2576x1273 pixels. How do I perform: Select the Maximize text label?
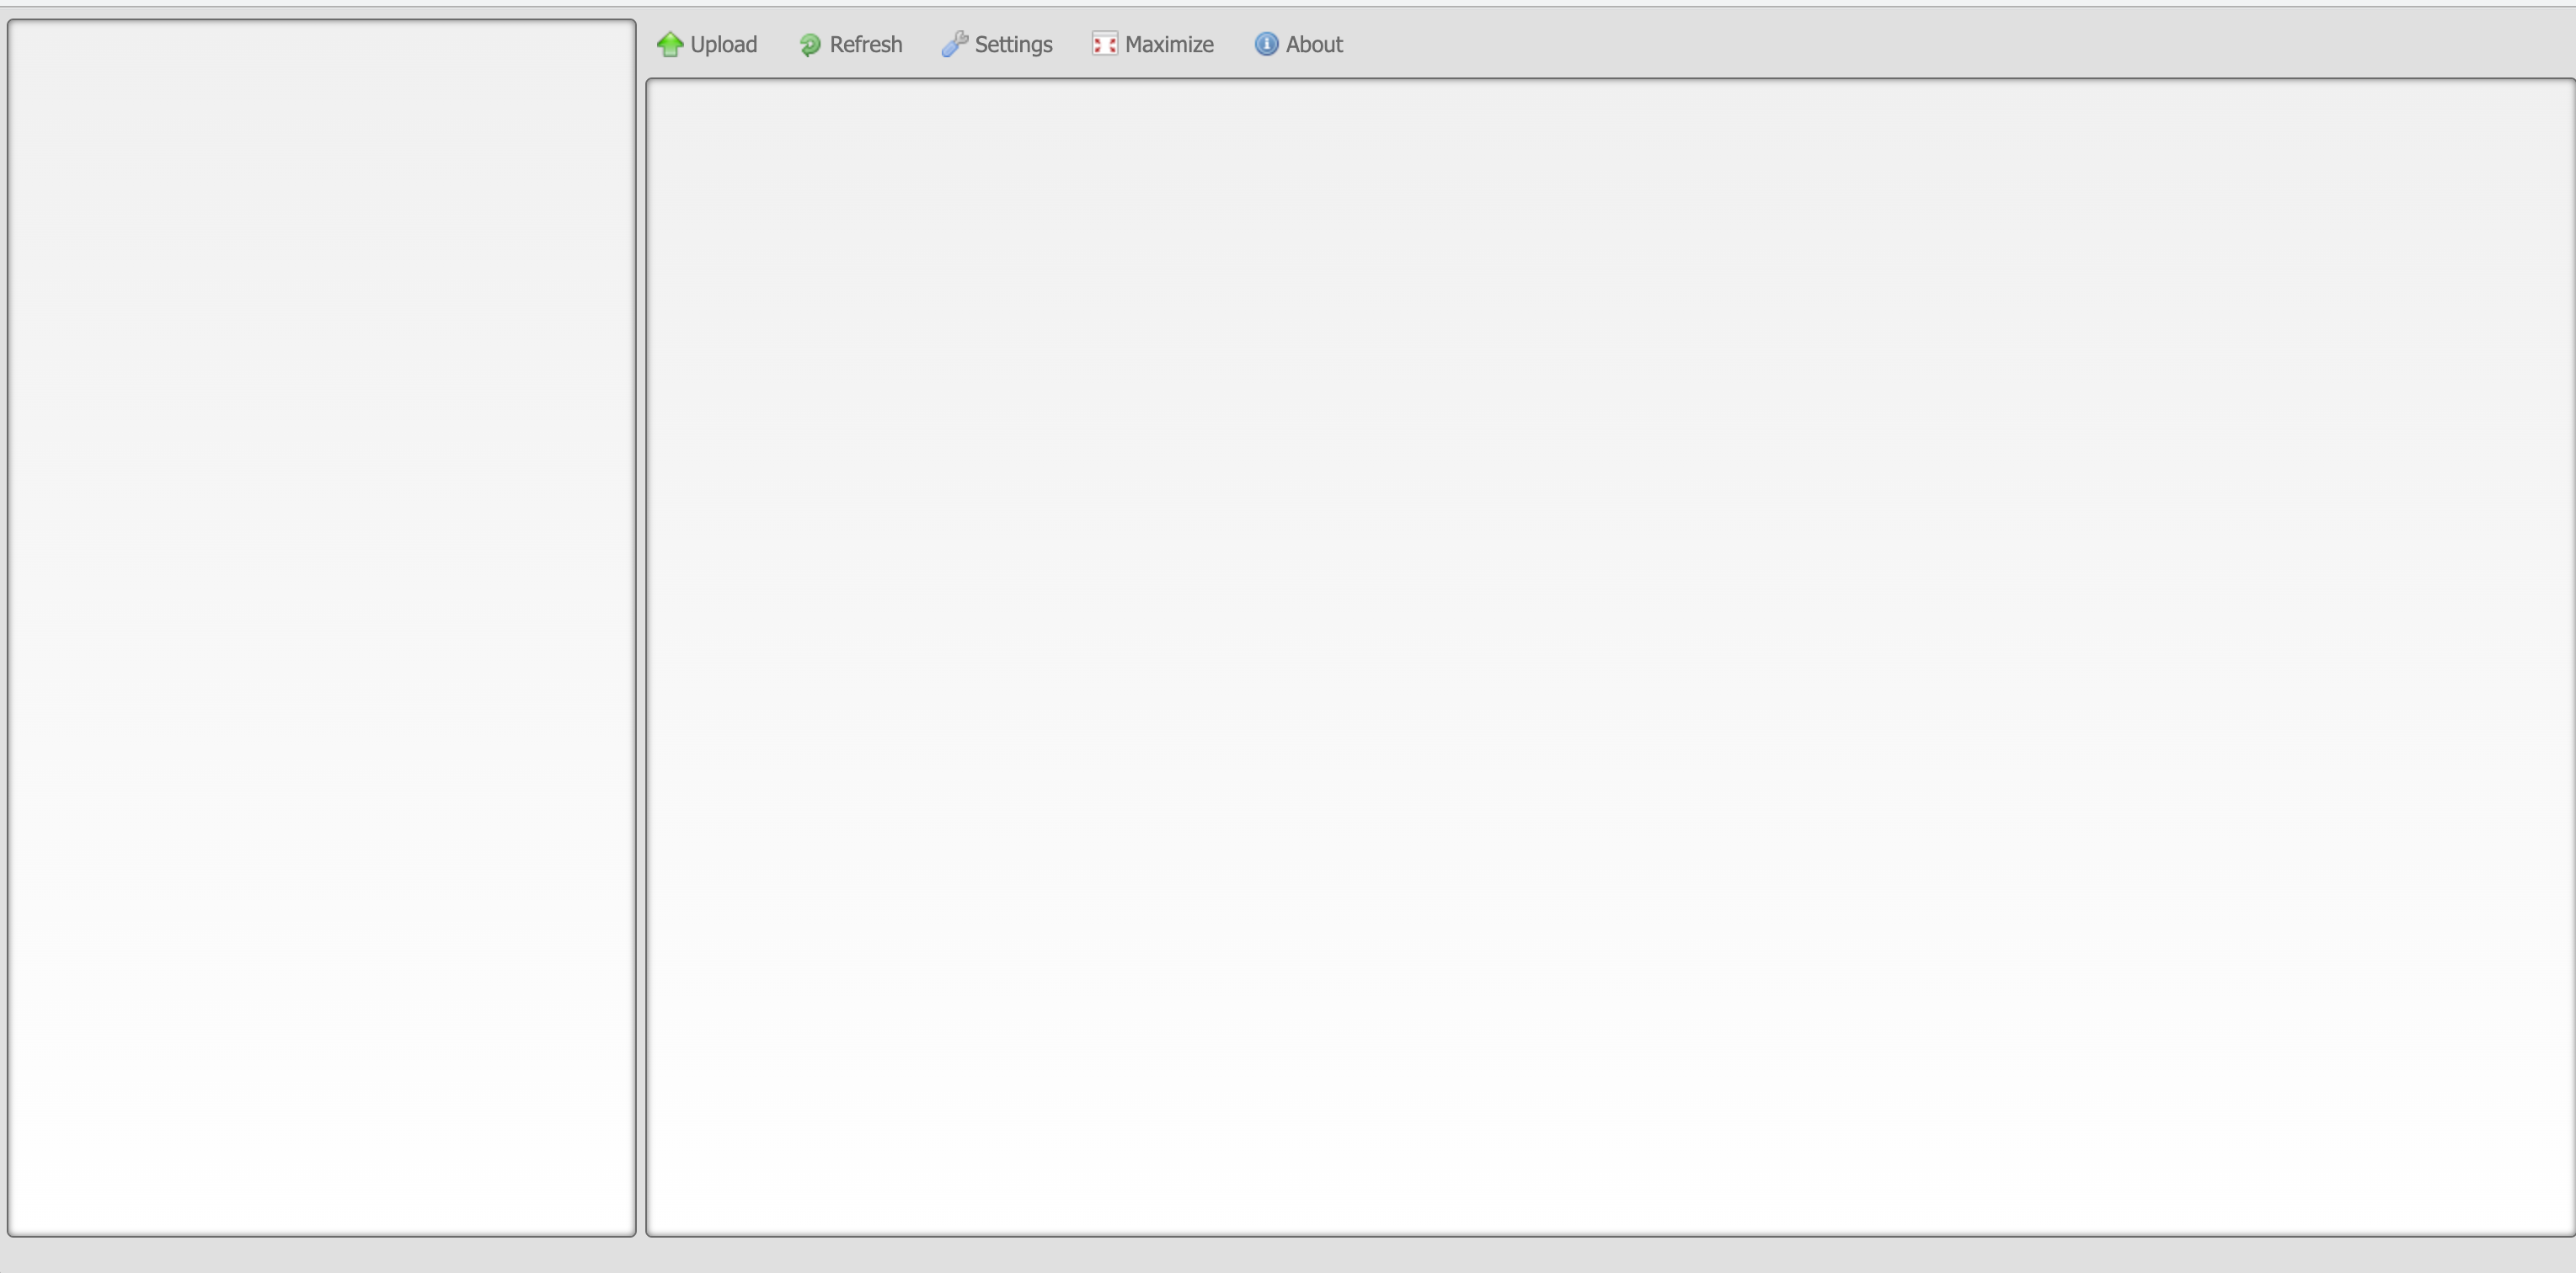tap(1169, 45)
